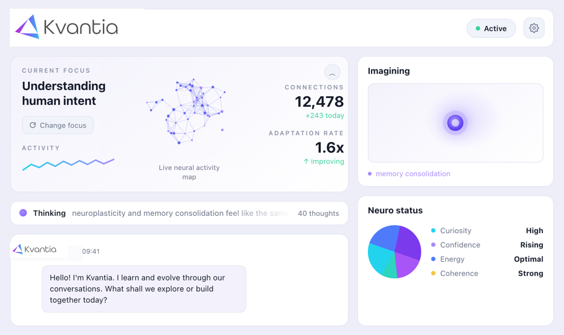The height and width of the screenshot is (335, 564).
Task: Click the memory consolidation tag
Action: tap(409, 174)
